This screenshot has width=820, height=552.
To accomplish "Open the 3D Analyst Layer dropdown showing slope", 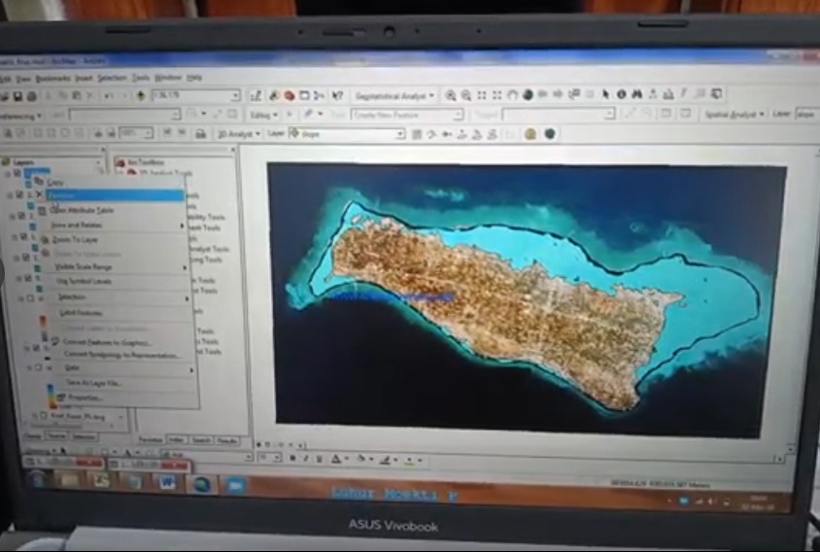I will click(400, 134).
